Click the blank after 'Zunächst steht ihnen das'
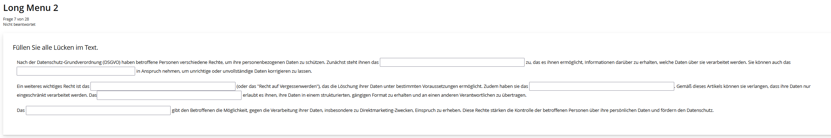Image resolution: width=831 pixels, height=138 pixels. [452, 62]
